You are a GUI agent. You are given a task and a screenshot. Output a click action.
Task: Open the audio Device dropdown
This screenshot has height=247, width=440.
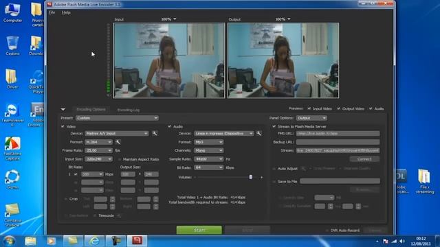click(223, 133)
